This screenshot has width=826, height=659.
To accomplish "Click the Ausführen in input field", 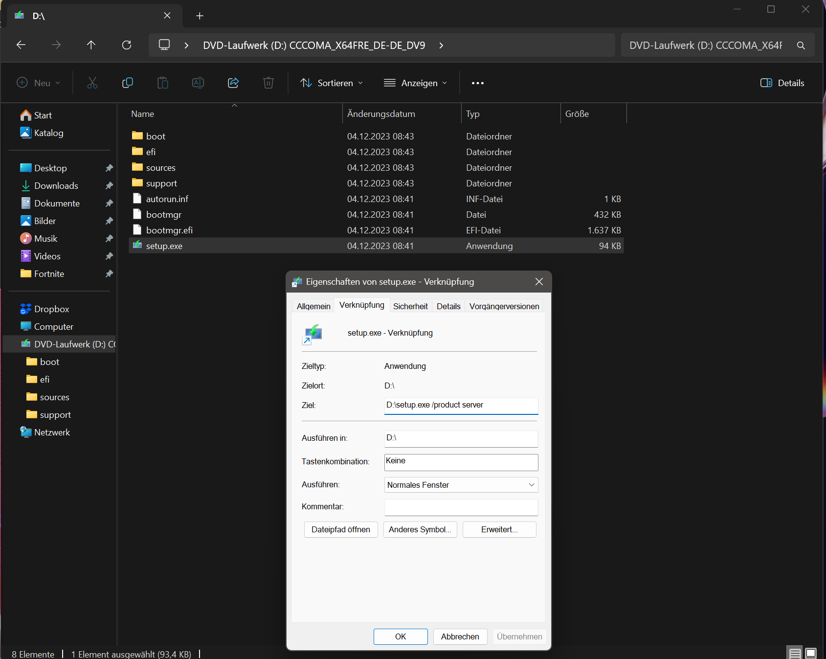I will (x=461, y=438).
